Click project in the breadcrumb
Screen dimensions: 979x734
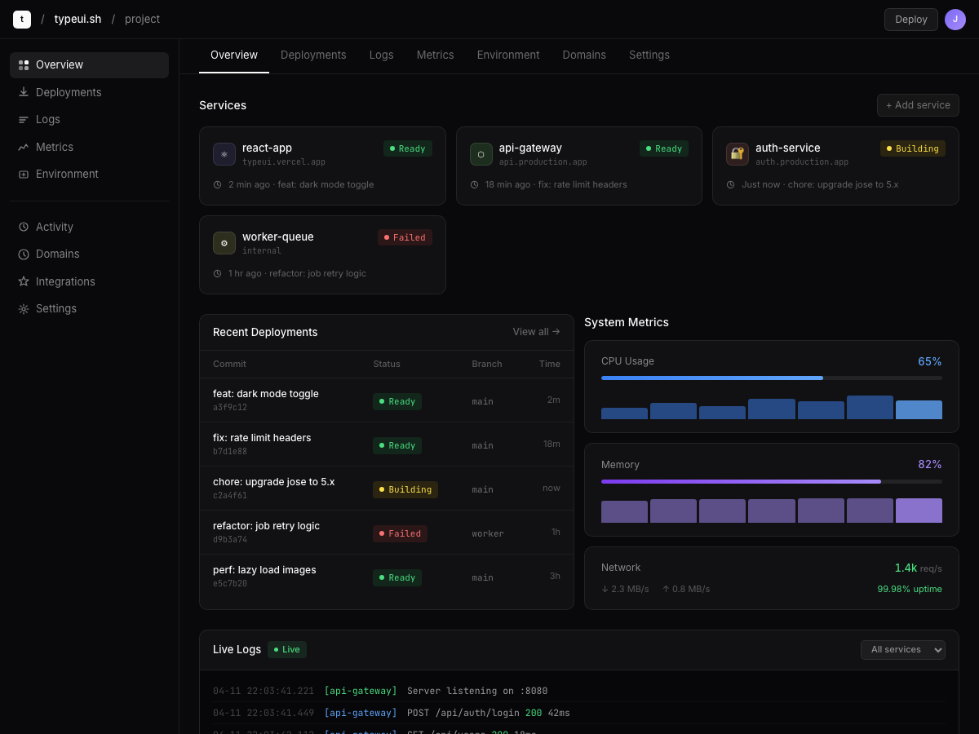(142, 20)
